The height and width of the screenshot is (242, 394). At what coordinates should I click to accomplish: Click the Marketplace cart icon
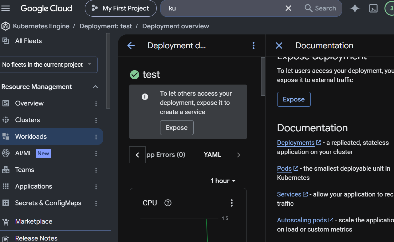(6, 221)
